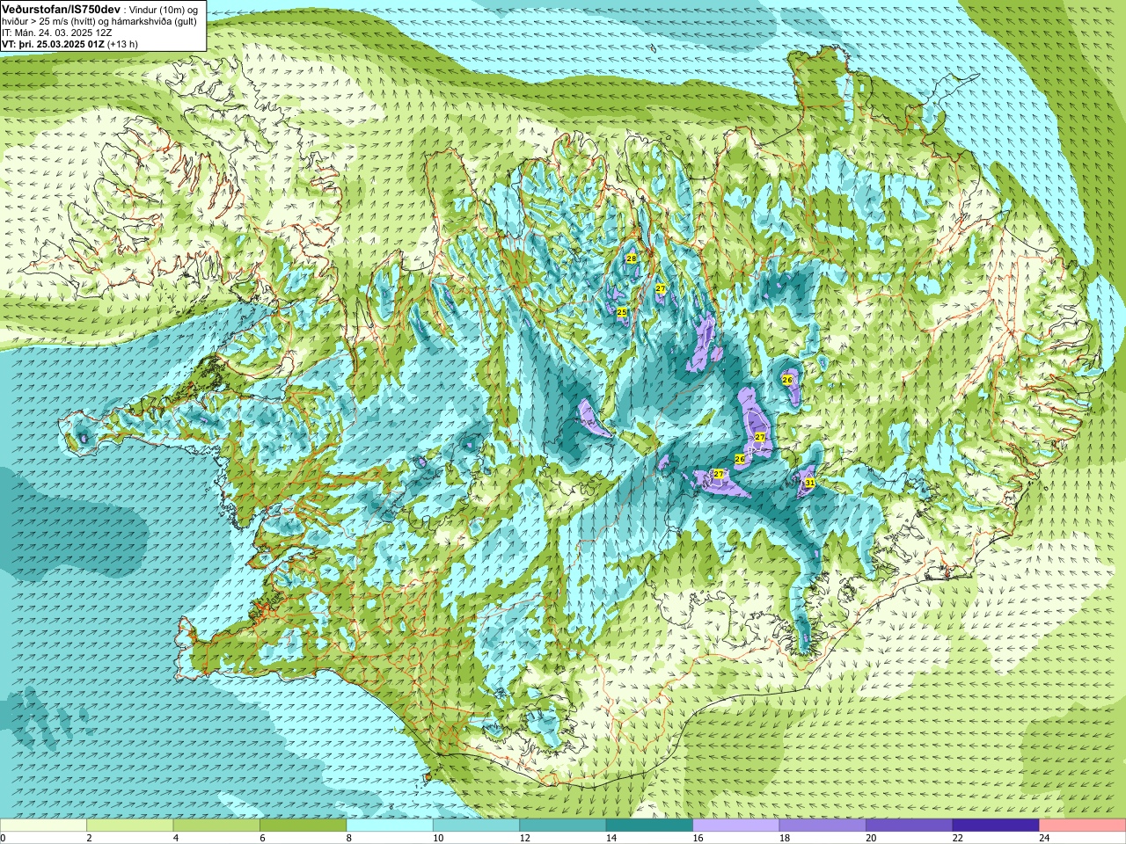The width and height of the screenshot is (1126, 844).
Task: Select the 20–22 m/s violet legend swatch
Action: pyautogui.click(x=910, y=826)
